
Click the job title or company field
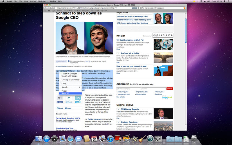tap(128, 89)
